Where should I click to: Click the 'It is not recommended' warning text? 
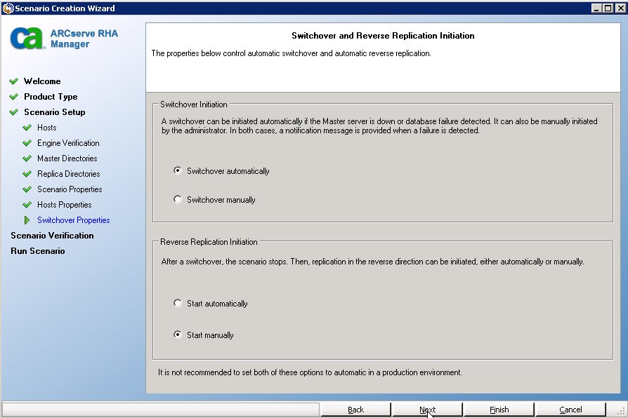point(310,372)
